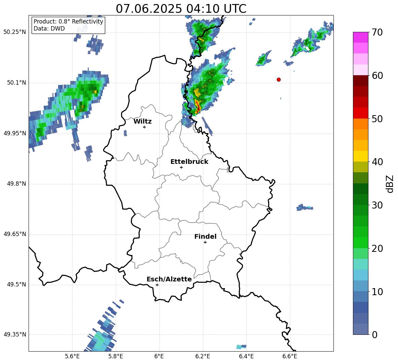
Task: Click the 40 tick on colorbar
Action: click(377, 162)
